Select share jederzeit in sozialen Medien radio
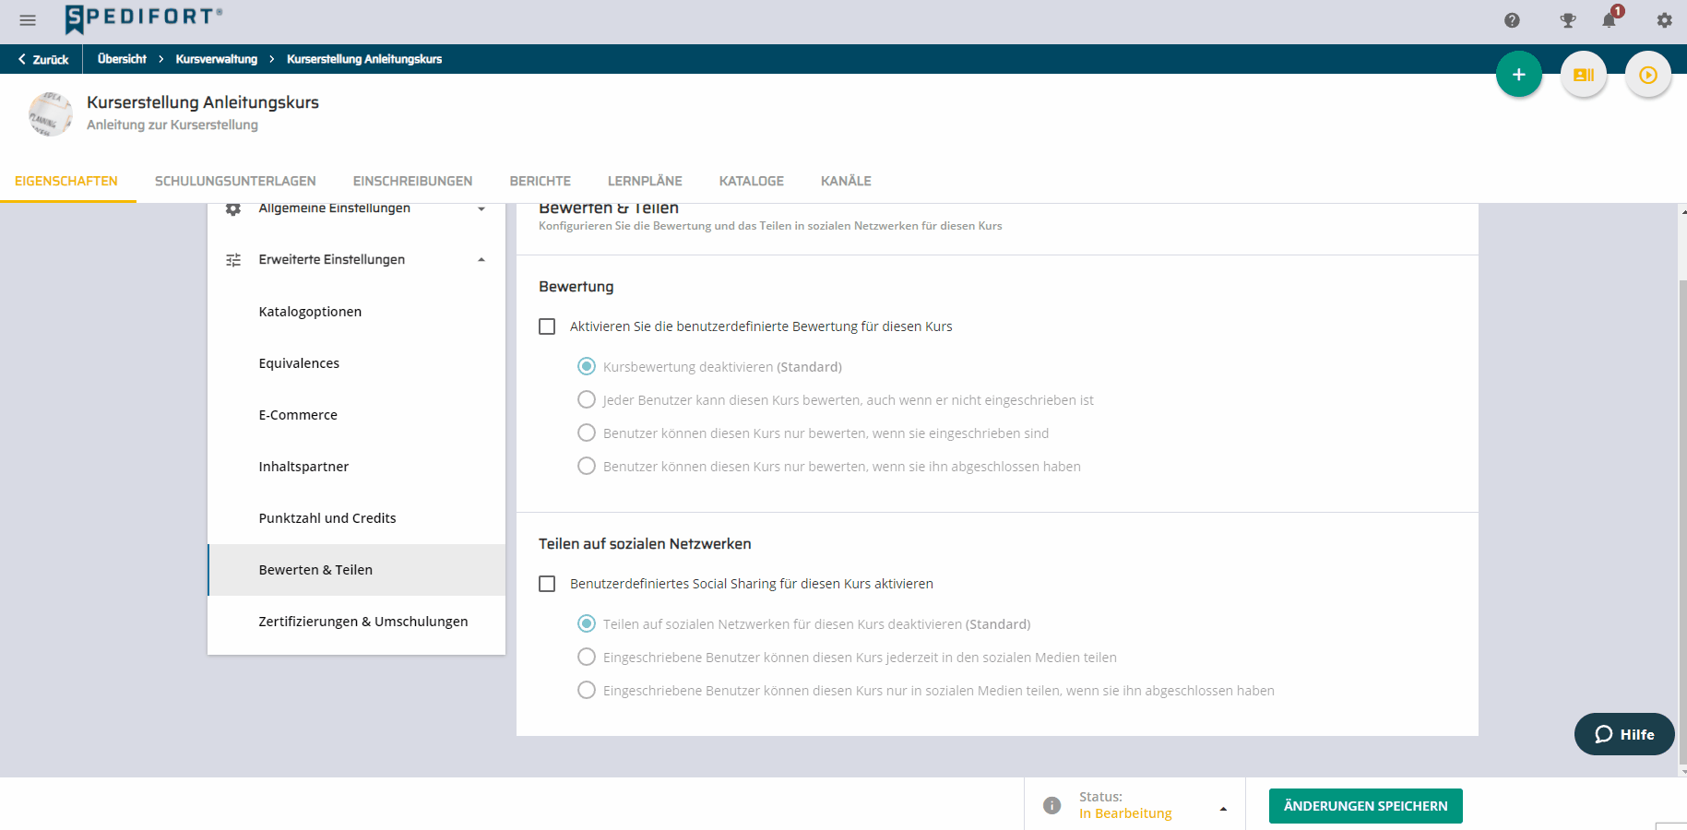Viewport: 1687px width, 830px height. pyautogui.click(x=587, y=658)
